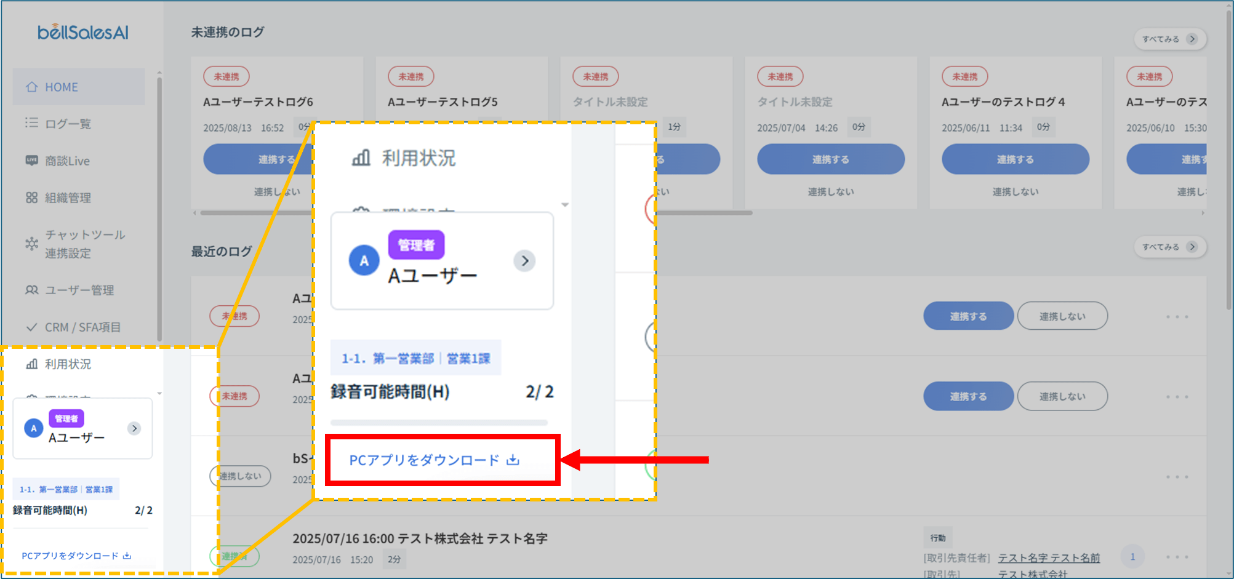The width and height of the screenshot is (1234, 579).
Task: Expand the Aユーザー profile chevron in sidebar
Action: tap(134, 428)
